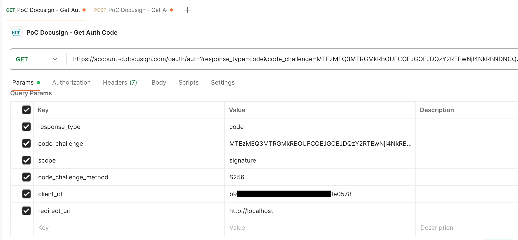Open the Headers (7) tab

click(x=120, y=83)
